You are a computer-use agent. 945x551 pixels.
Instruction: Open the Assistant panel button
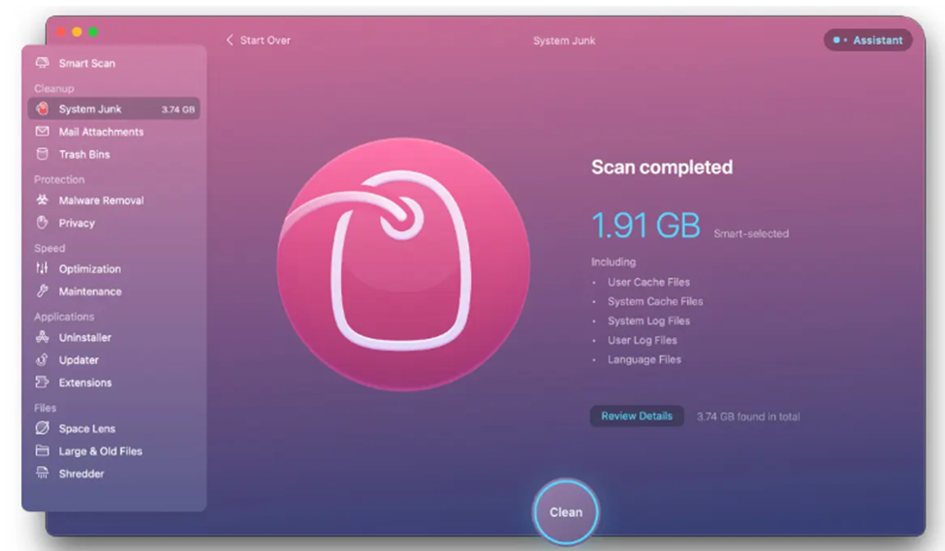click(867, 41)
